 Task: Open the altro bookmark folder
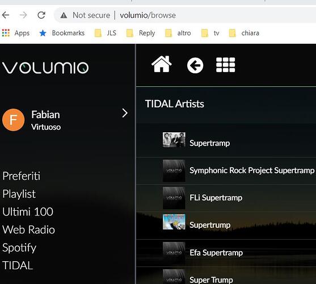click(x=178, y=33)
